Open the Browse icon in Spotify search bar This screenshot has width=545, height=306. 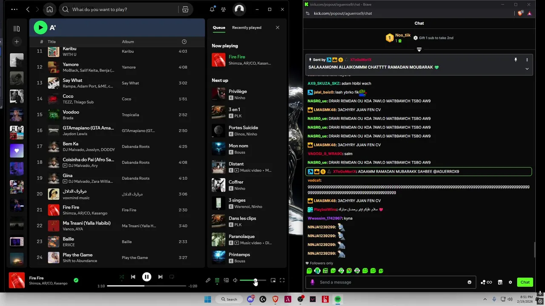(x=185, y=9)
